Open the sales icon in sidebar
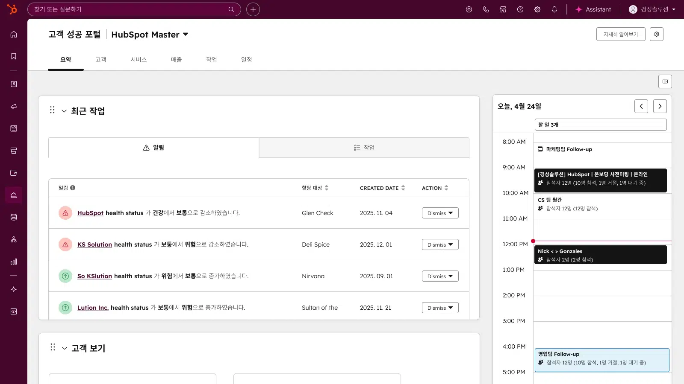The width and height of the screenshot is (684, 384). (14, 151)
